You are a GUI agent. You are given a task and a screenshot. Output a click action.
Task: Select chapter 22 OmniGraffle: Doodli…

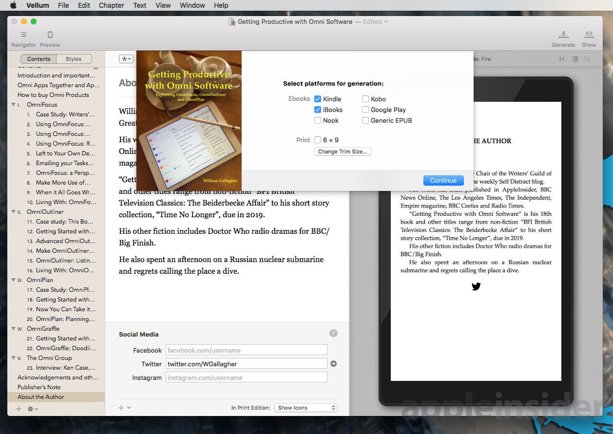coord(56,348)
